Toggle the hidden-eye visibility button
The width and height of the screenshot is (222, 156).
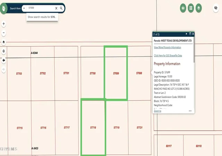coord(216,8)
